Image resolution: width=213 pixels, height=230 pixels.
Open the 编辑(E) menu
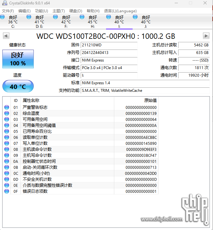coord(24,11)
